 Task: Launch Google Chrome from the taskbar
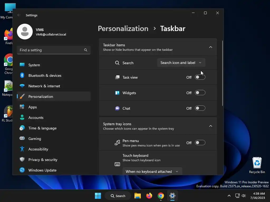coord(161,196)
